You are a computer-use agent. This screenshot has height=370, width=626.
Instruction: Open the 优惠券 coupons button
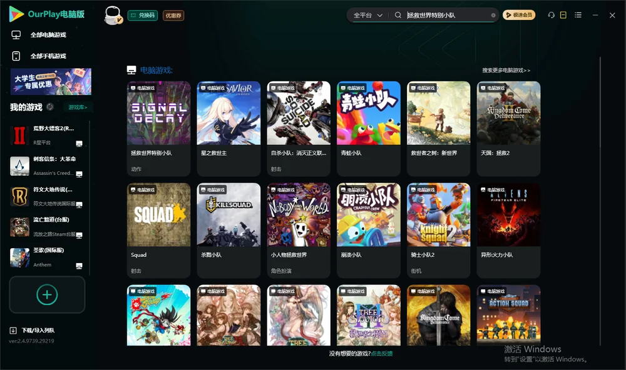pyautogui.click(x=173, y=16)
